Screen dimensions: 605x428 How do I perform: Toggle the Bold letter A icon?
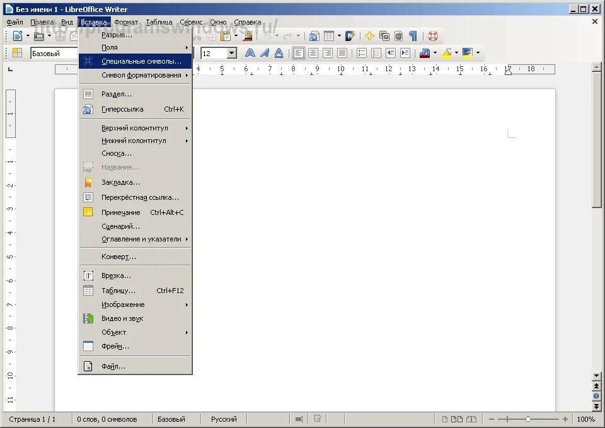[250, 53]
